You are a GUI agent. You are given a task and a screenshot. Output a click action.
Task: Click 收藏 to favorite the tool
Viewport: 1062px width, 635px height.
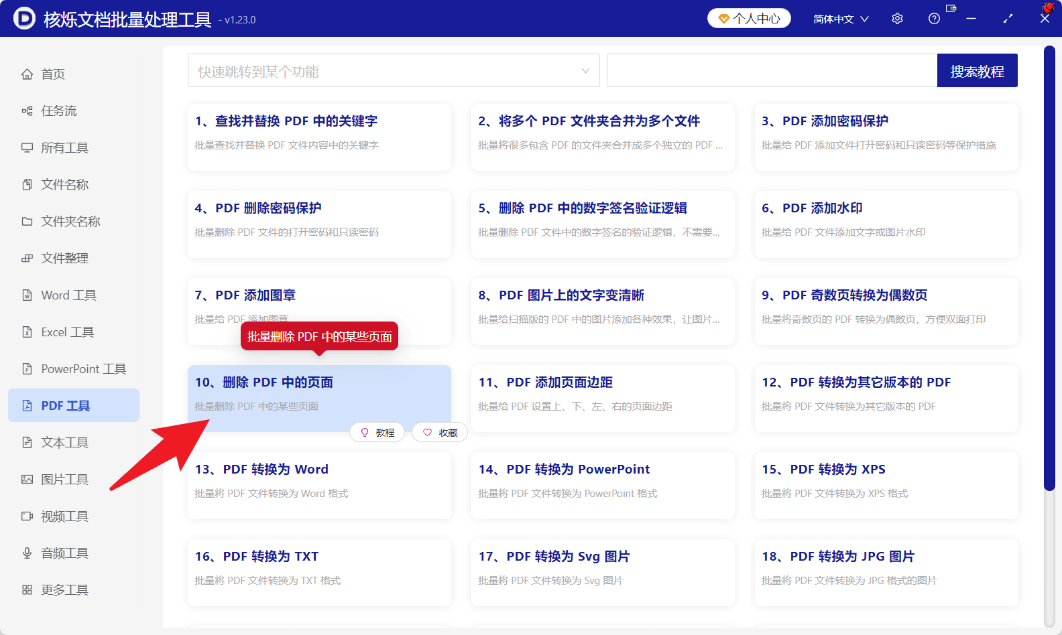pos(440,433)
